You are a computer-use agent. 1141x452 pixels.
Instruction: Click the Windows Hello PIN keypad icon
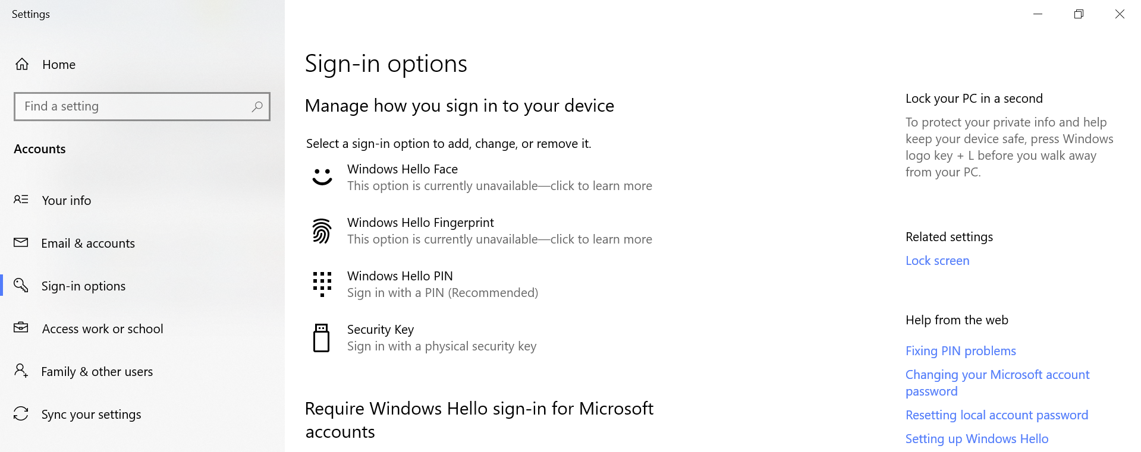pos(322,284)
